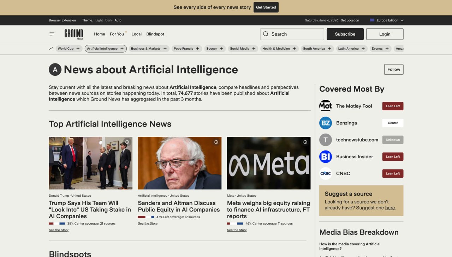
Task: Add Latin America topic plus icon
Action: (363, 49)
